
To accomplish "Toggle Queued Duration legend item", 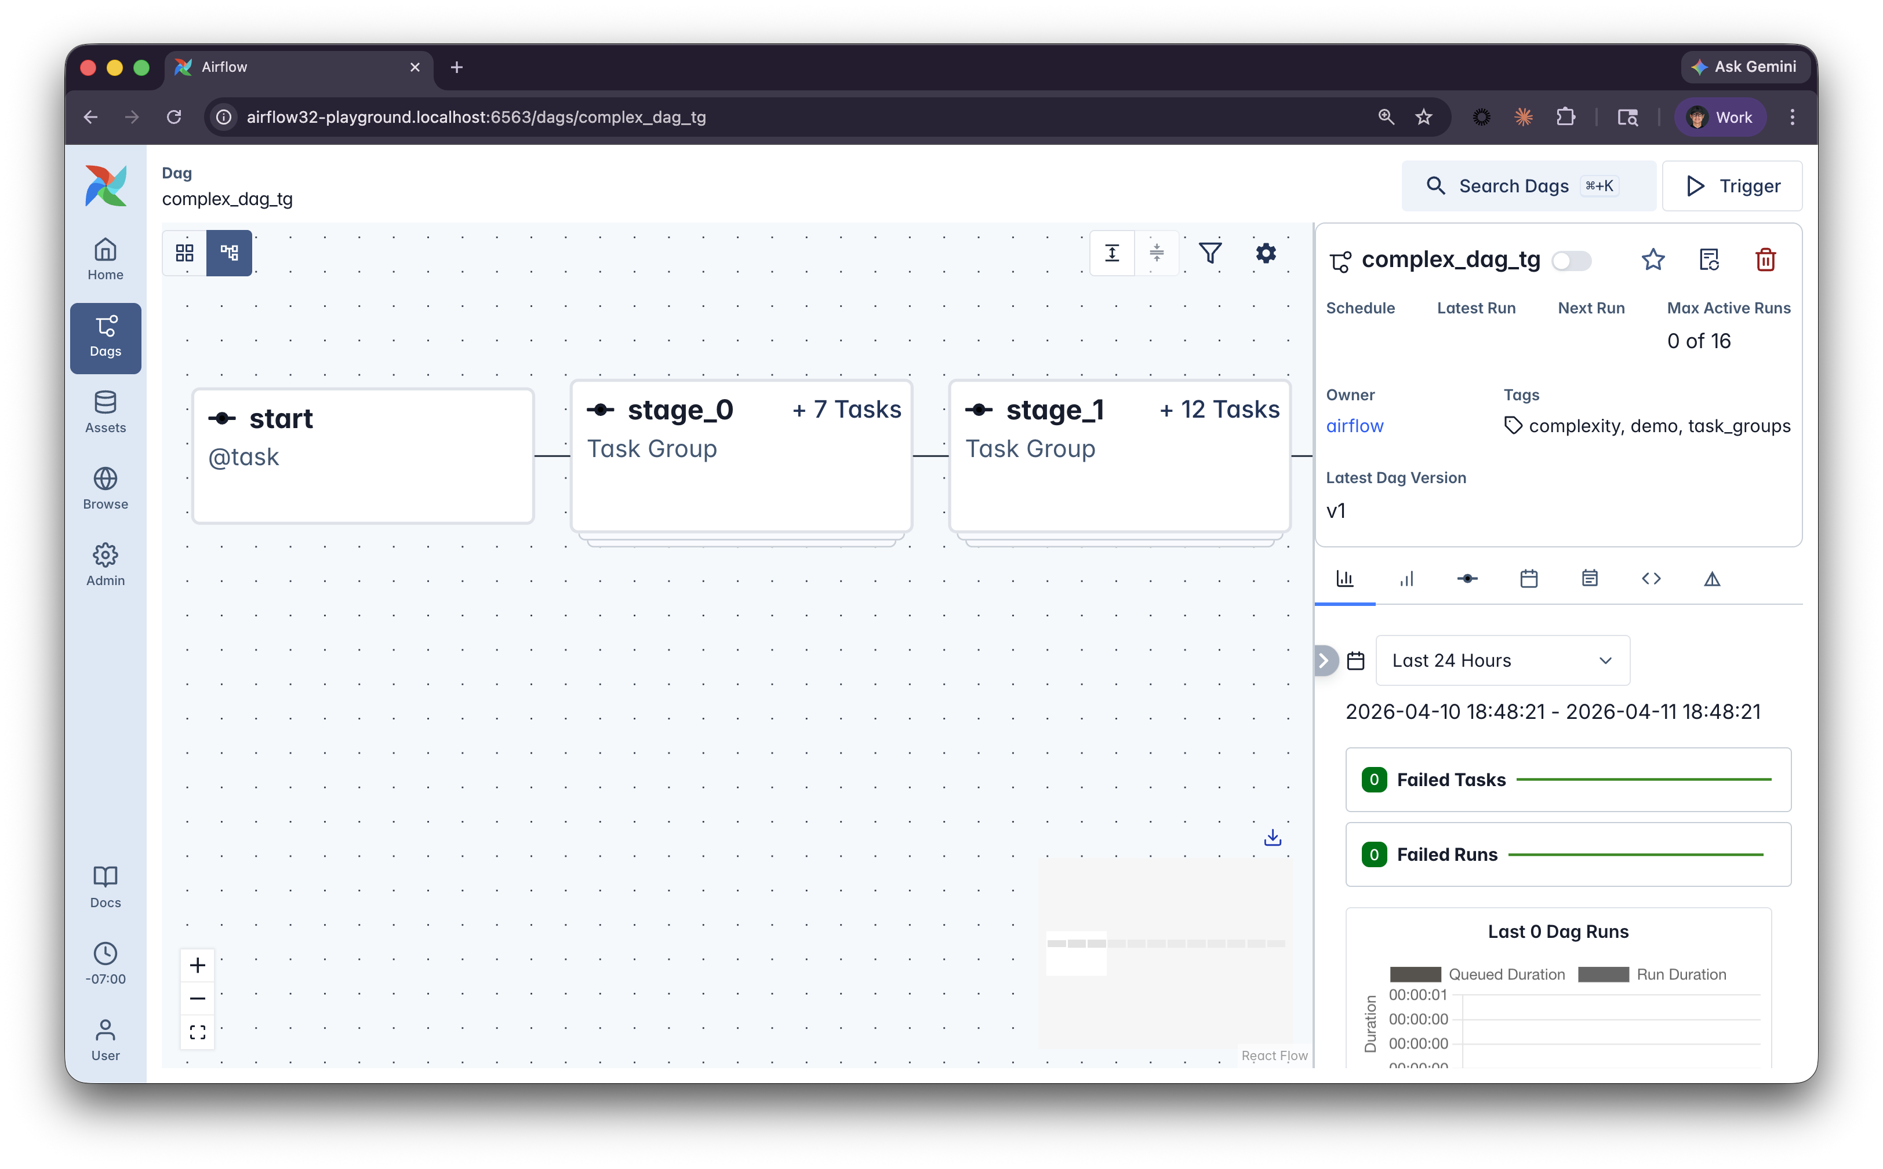I will coord(1477,974).
